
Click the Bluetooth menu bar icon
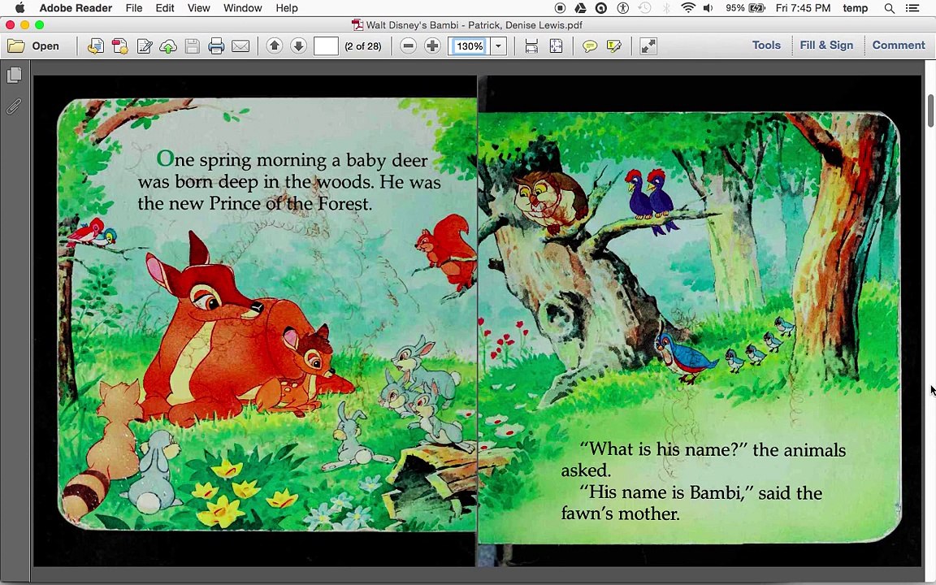point(667,8)
